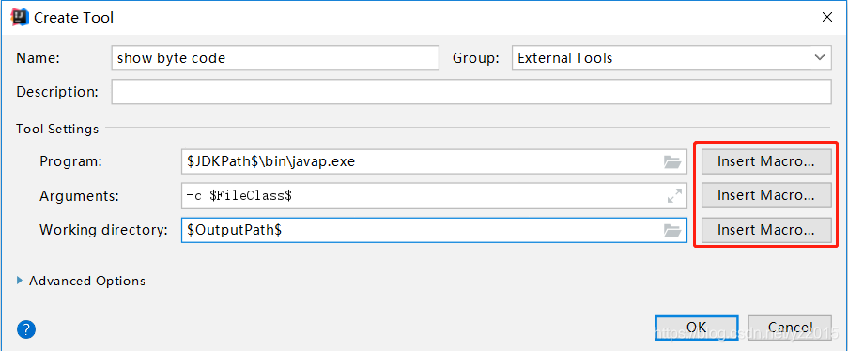Click the 'Create Tool' title text

point(74,17)
